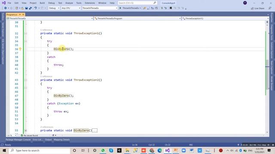Click the Visual Studio logo icon

(4, 3)
